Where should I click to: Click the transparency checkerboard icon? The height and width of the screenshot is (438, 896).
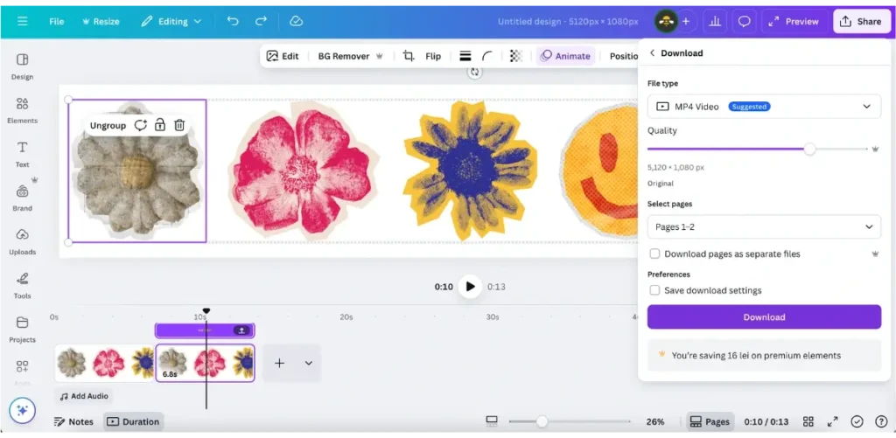(516, 56)
